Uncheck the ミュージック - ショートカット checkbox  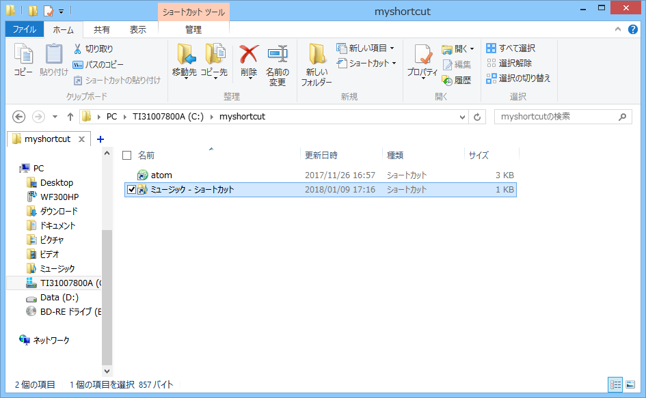point(131,190)
